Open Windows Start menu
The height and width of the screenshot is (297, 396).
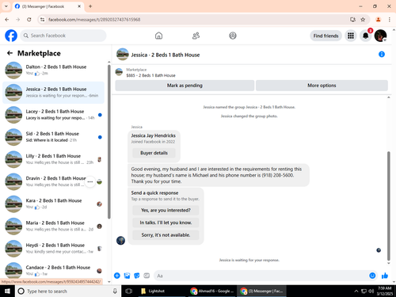(x=7, y=291)
